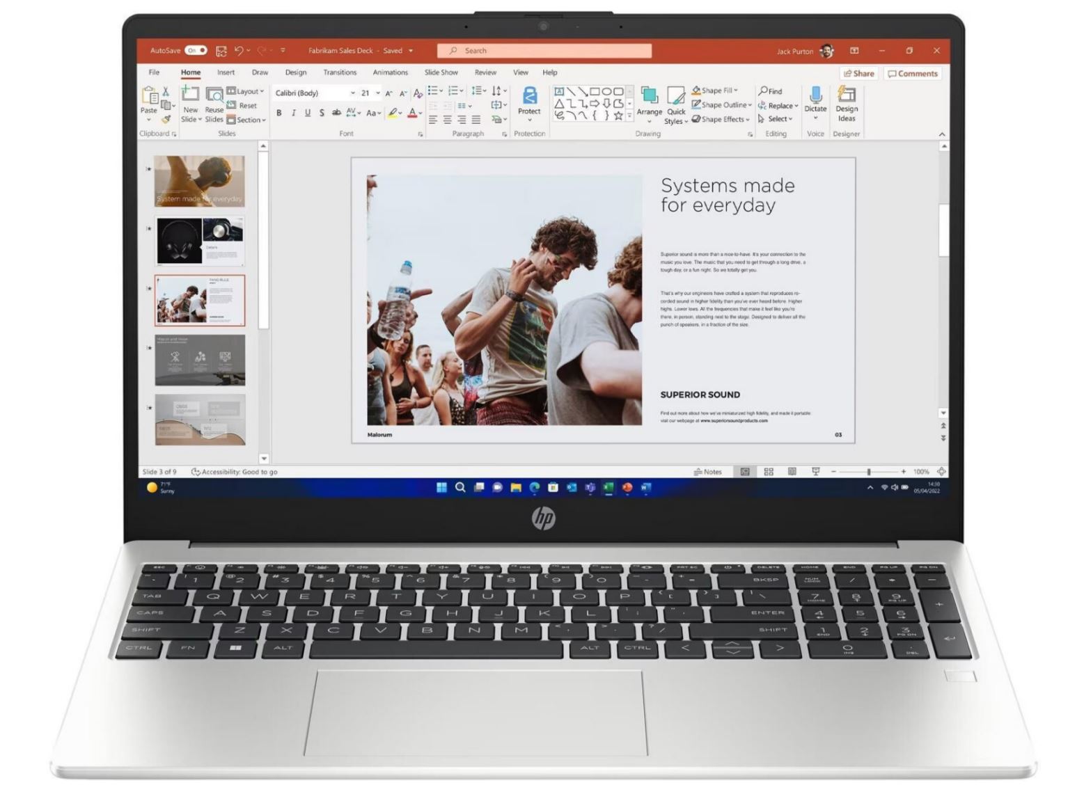Open the font size dropdown

pyautogui.click(x=378, y=93)
